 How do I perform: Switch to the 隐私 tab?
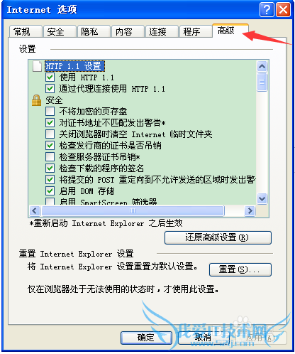(x=94, y=31)
